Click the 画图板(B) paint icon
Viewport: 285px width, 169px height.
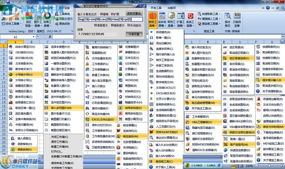tap(120, 85)
